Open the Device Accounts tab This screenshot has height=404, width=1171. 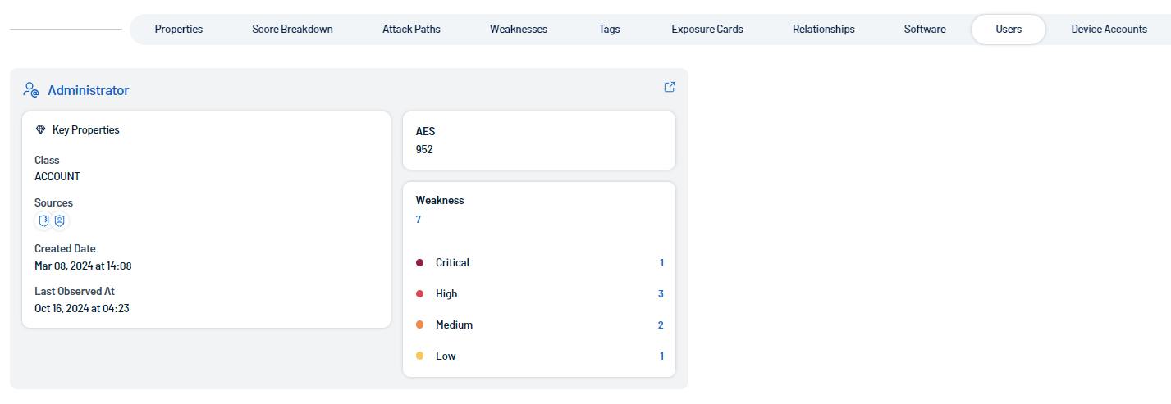1109,29
